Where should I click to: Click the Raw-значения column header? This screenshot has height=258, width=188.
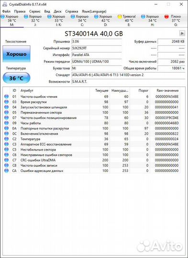[x=165, y=90]
